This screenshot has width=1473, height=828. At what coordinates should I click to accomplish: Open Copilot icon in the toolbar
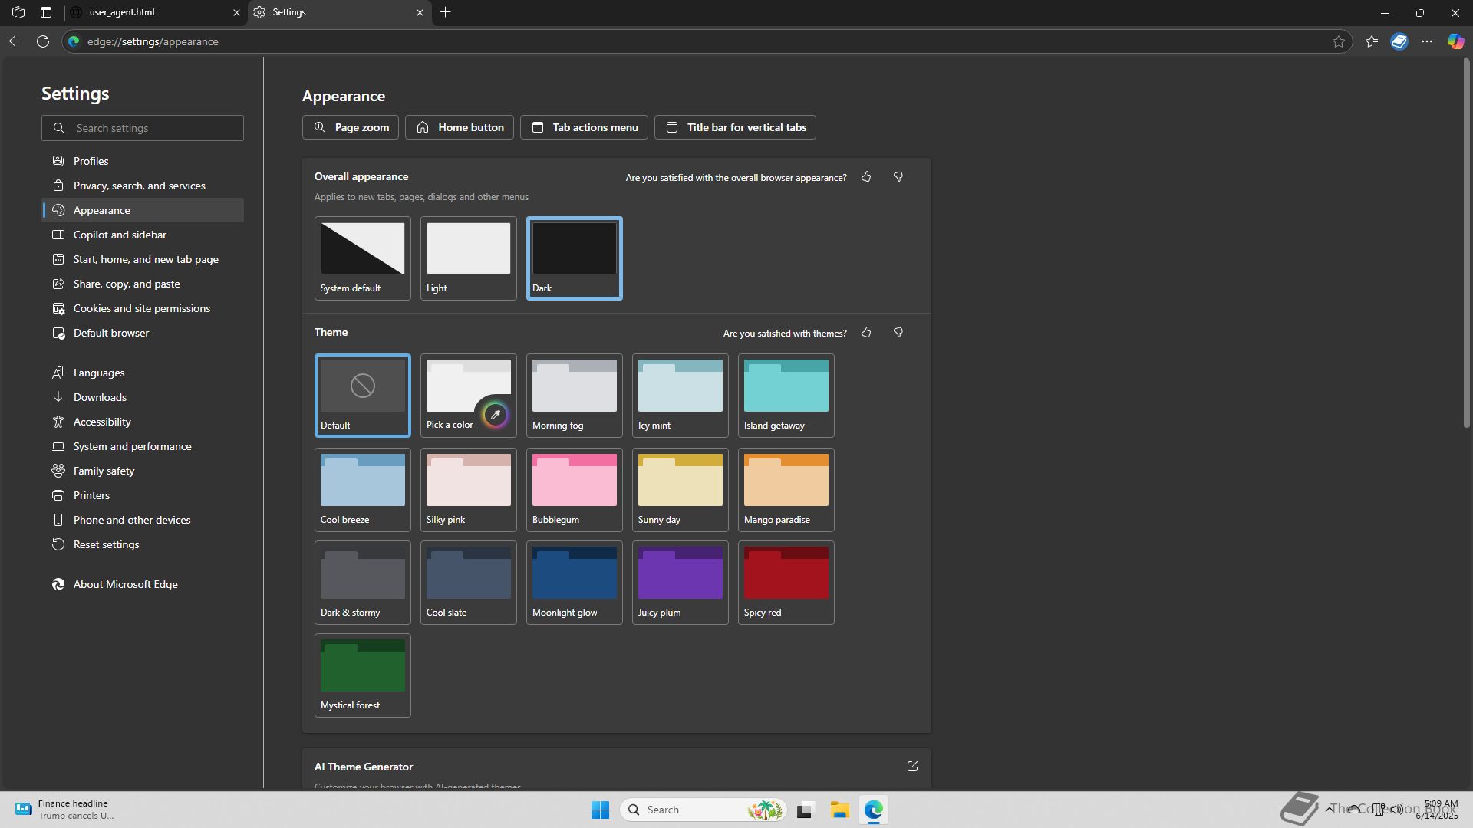click(x=1455, y=41)
